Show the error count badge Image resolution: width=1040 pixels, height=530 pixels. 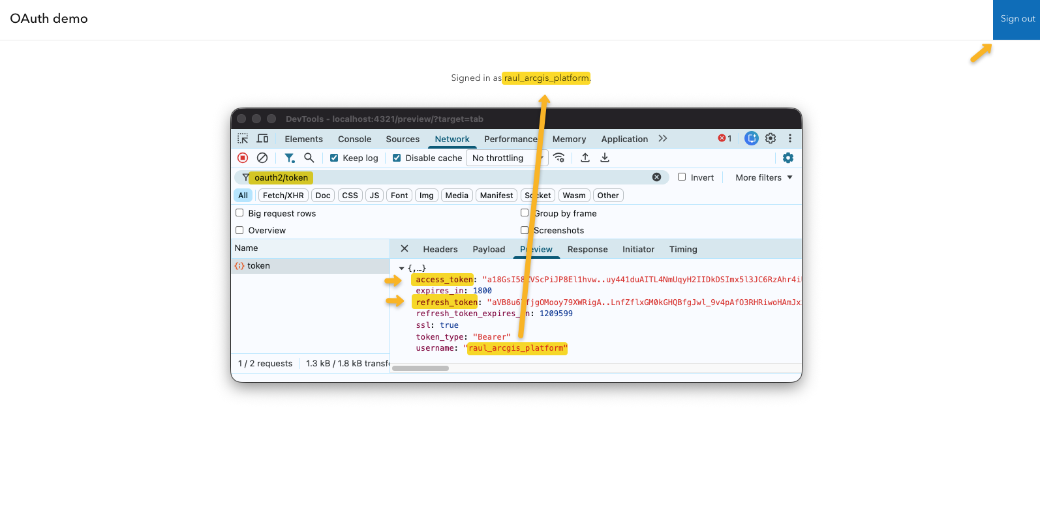click(725, 138)
